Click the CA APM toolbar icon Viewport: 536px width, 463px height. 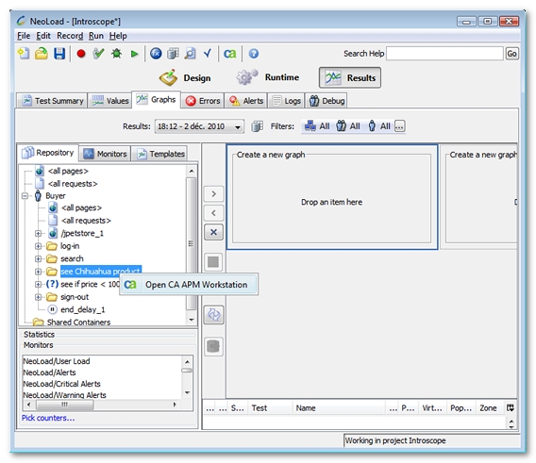(x=229, y=54)
